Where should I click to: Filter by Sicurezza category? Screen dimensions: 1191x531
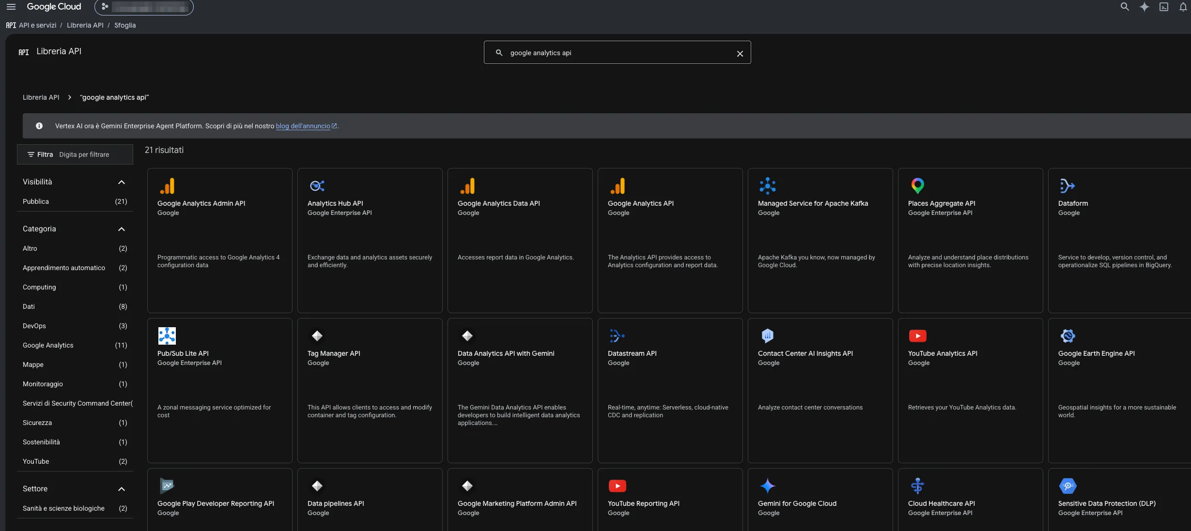coord(75,423)
